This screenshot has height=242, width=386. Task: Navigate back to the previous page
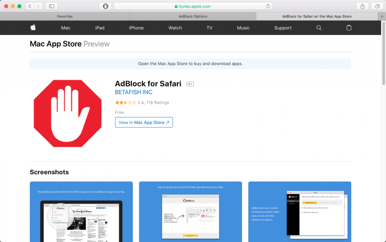(29, 6)
